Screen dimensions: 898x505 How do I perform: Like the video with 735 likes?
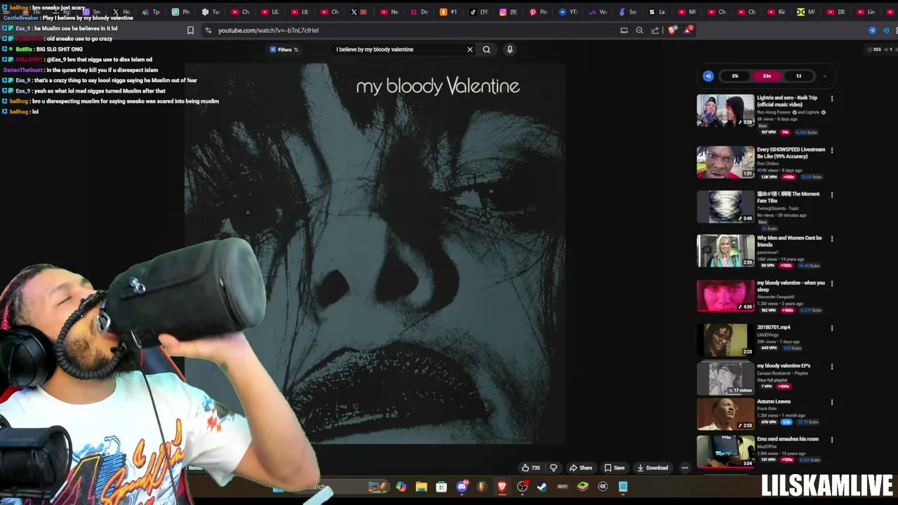[530, 468]
